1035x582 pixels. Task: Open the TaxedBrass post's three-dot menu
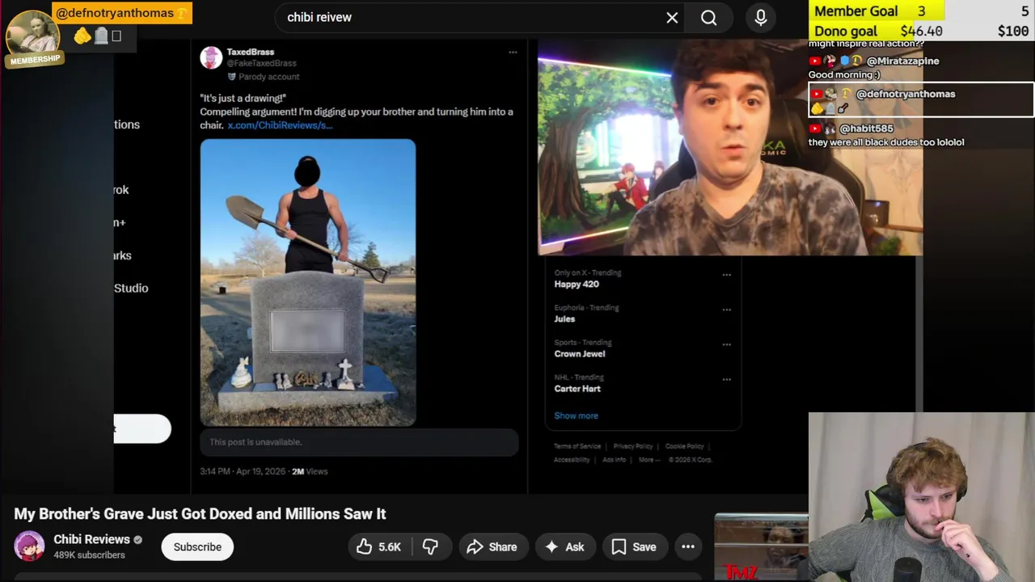(513, 53)
